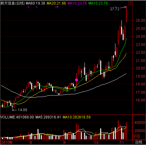Click the 24.00 price axis value
This screenshot has width=146, height=145.
141,37
